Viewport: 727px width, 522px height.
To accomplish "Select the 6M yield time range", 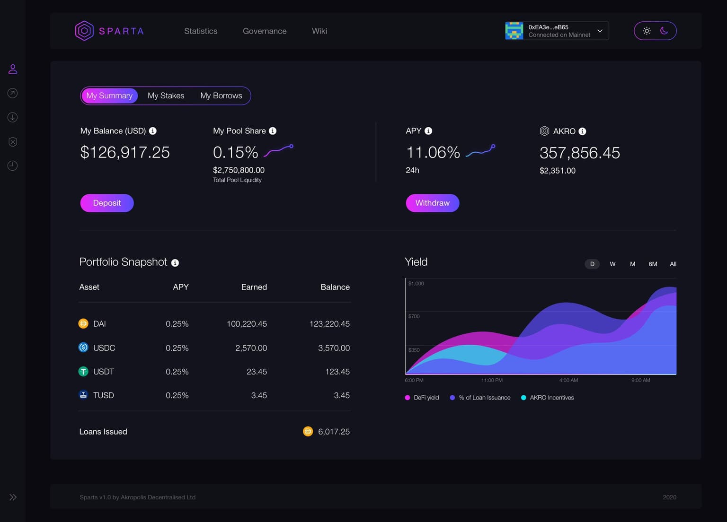I will point(653,264).
